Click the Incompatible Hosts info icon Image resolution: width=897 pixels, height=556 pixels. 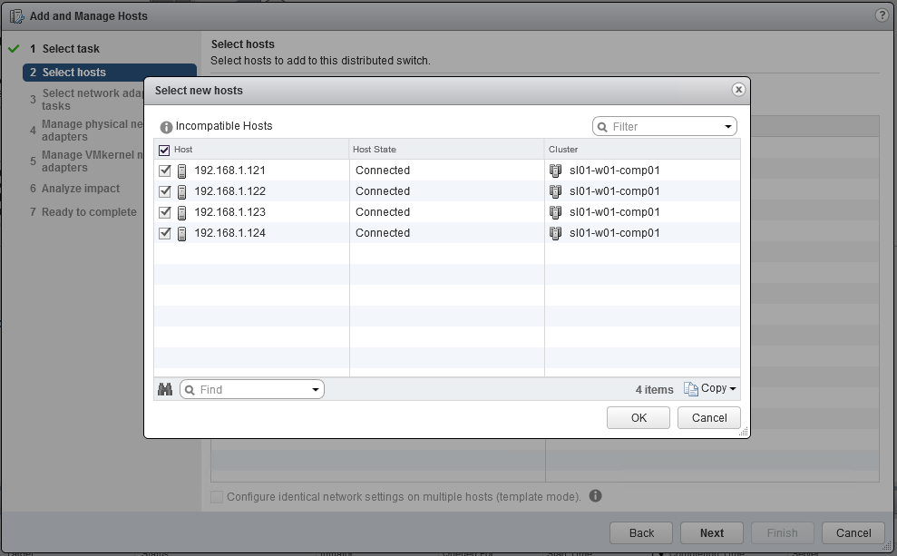[x=166, y=127]
